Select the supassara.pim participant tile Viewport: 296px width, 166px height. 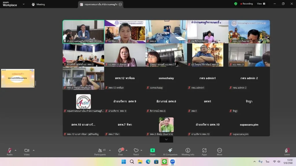click(249, 125)
